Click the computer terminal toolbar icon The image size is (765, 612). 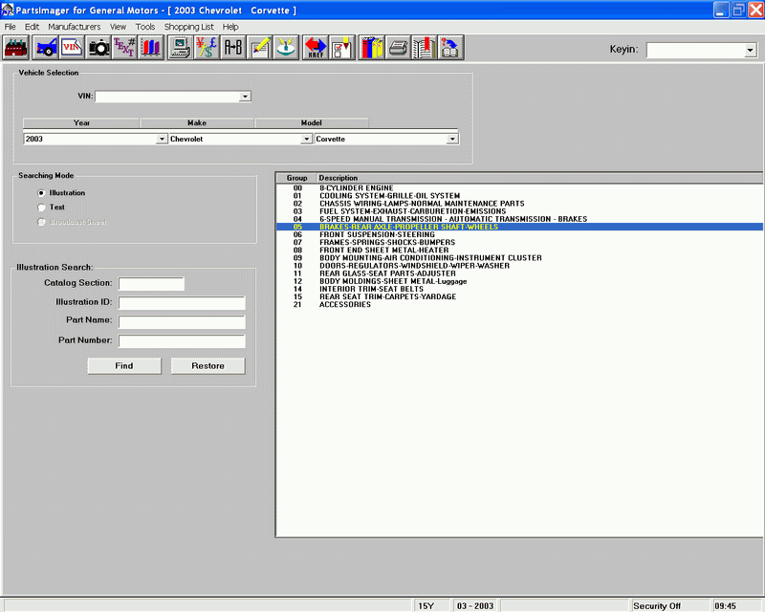[x=181, y=48]
